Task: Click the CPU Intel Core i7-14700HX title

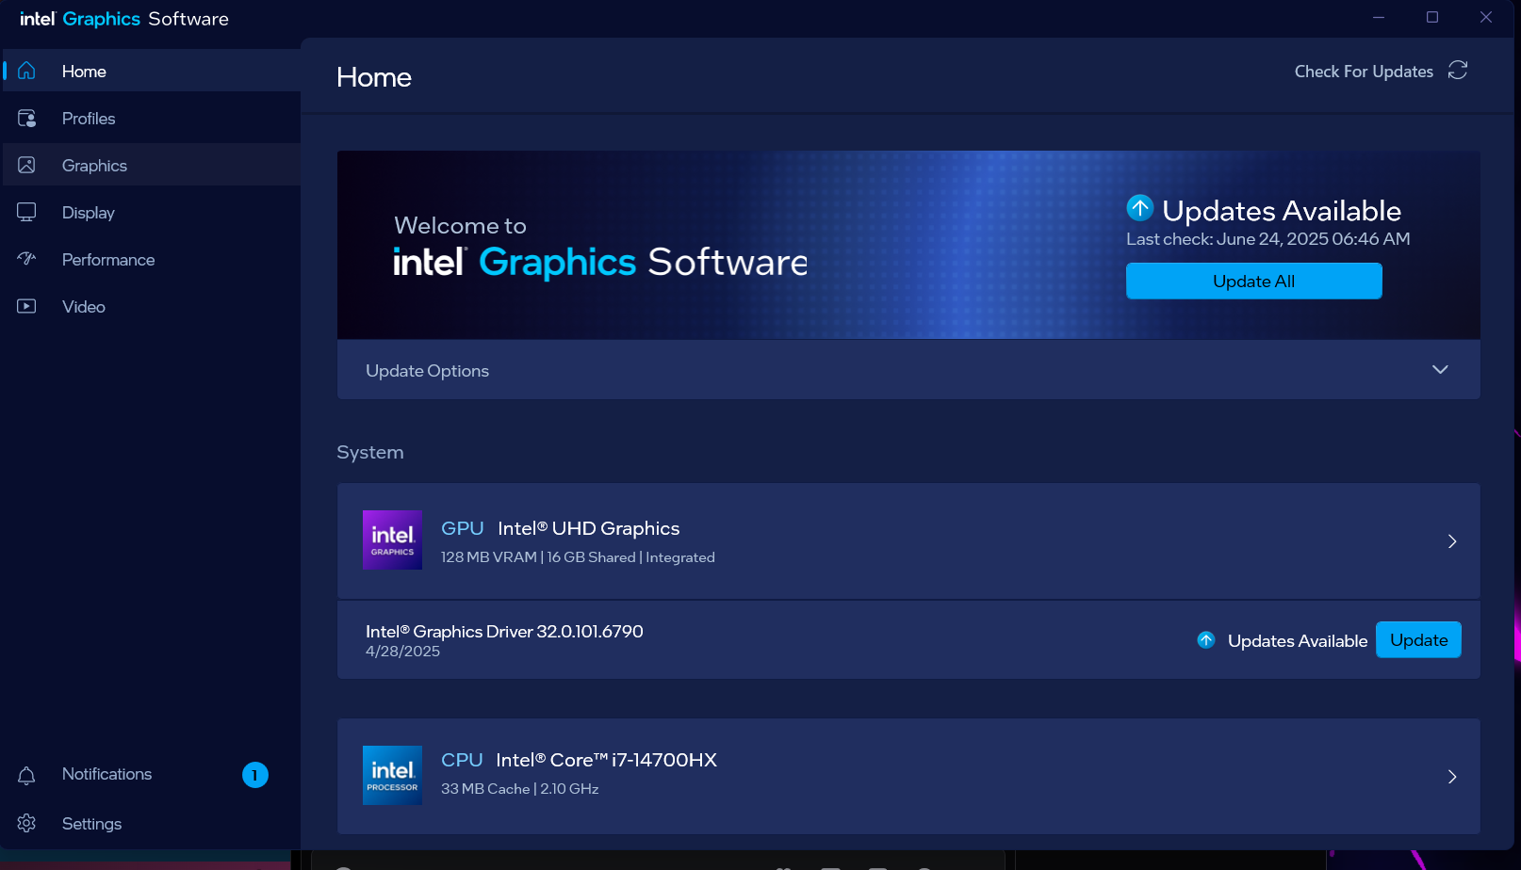Action: (579, 760)
